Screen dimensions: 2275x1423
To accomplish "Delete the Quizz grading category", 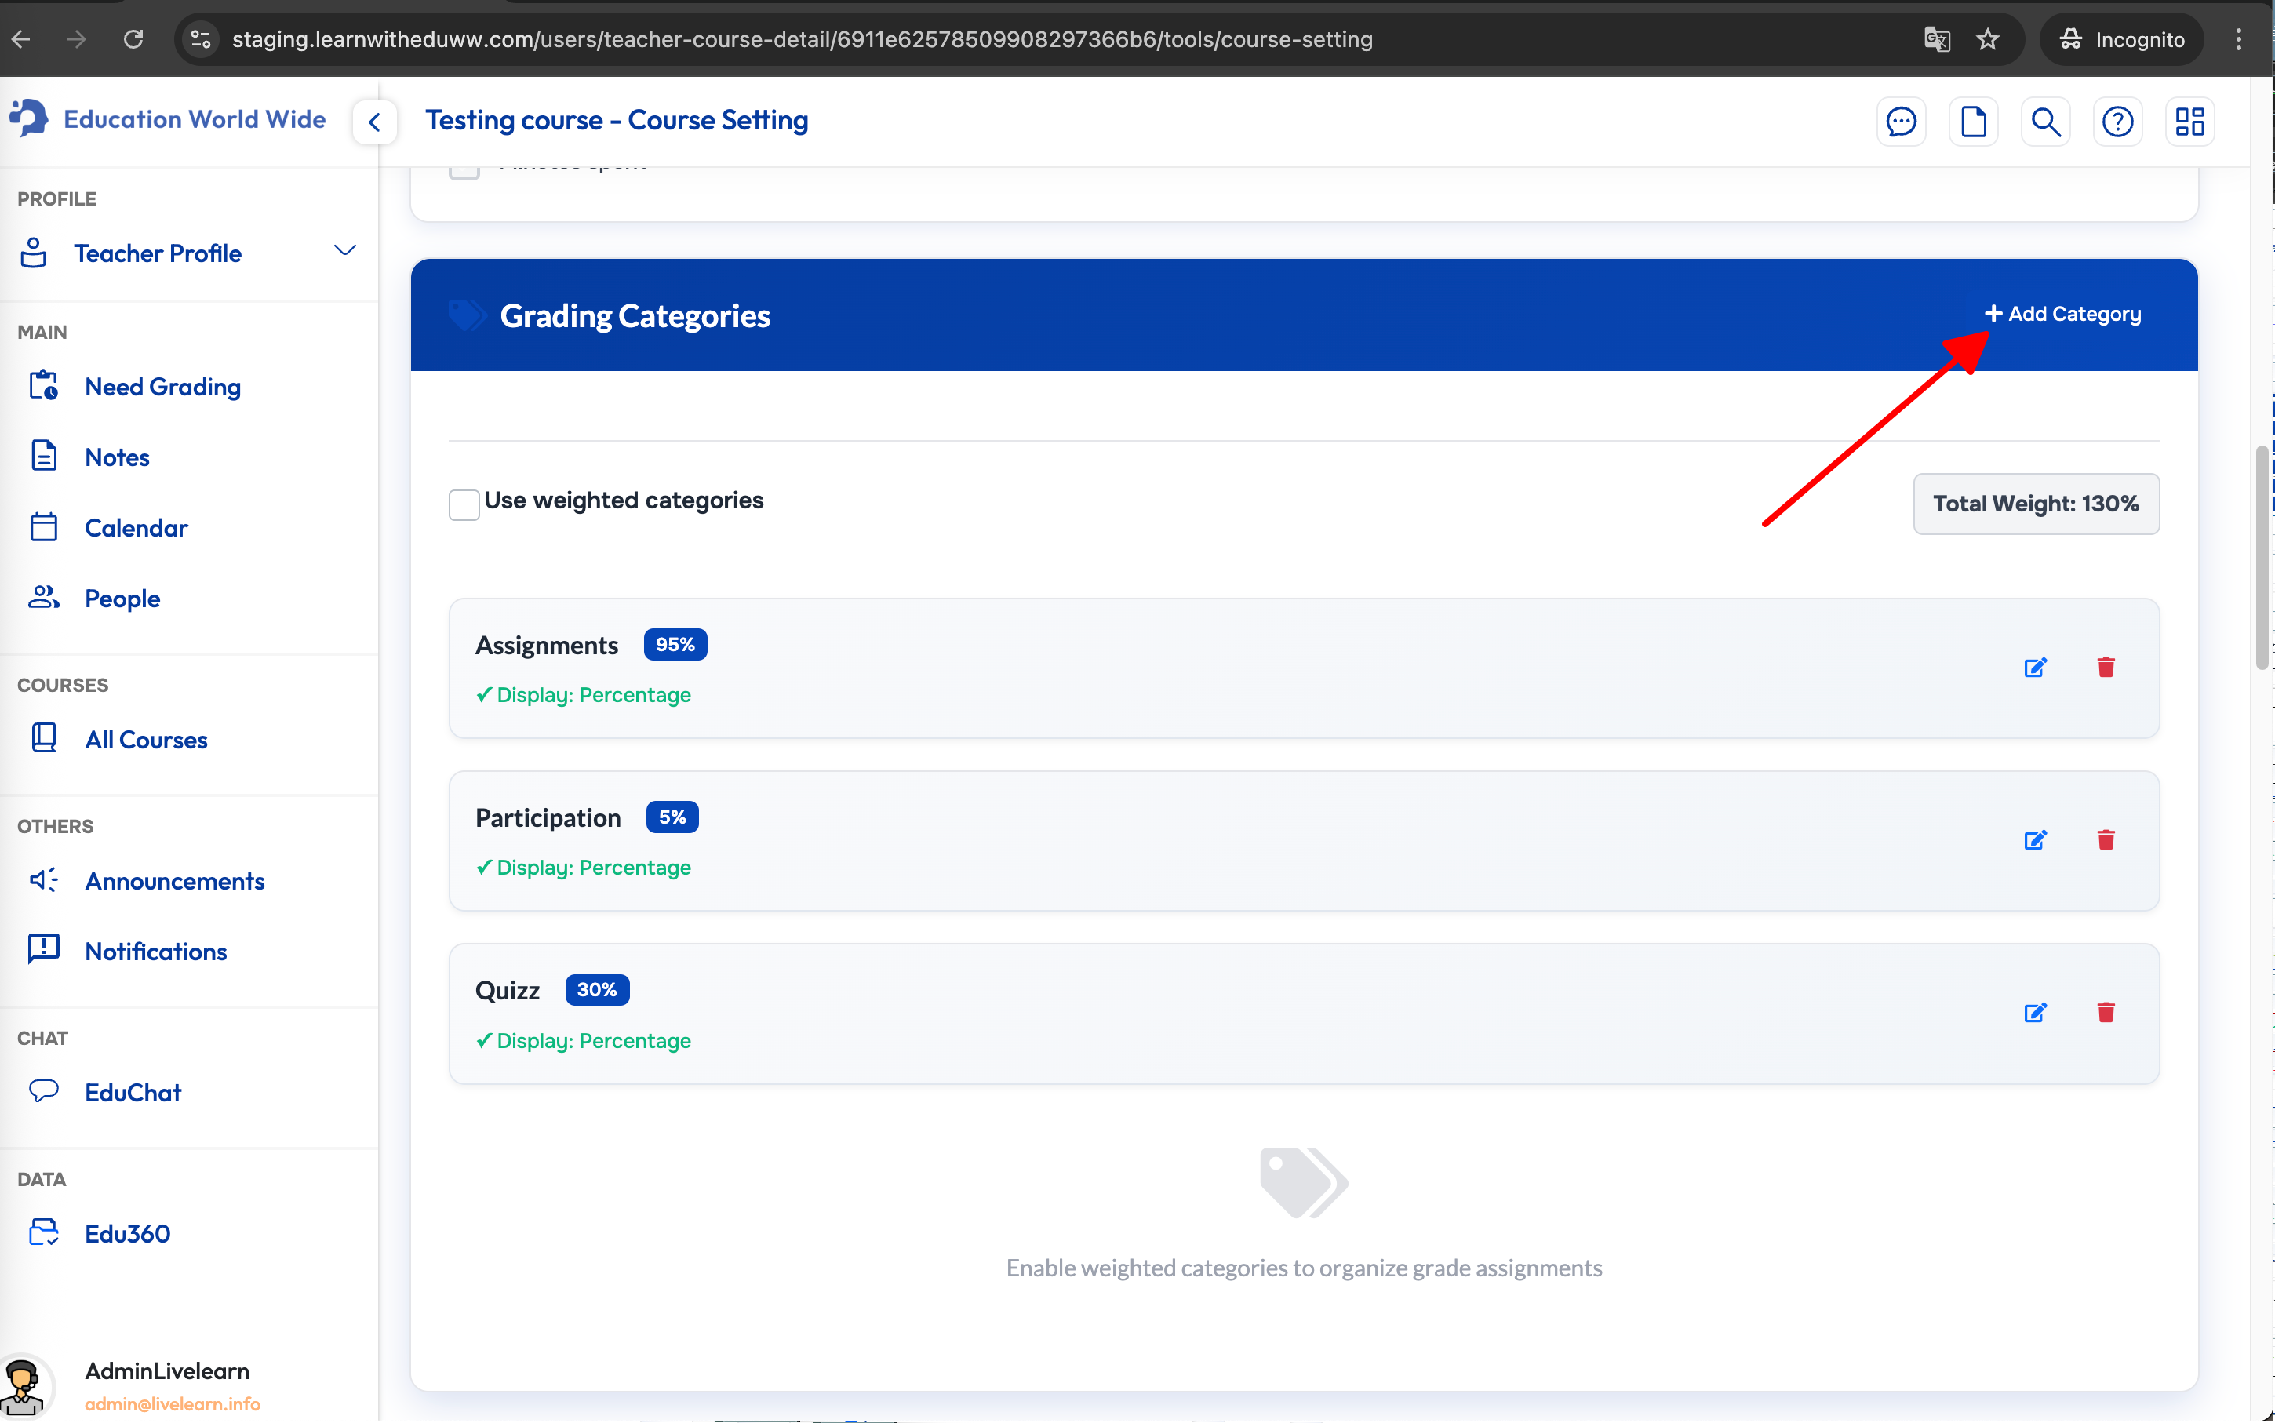I will pyautogui.click(x=2106, y=1012).
